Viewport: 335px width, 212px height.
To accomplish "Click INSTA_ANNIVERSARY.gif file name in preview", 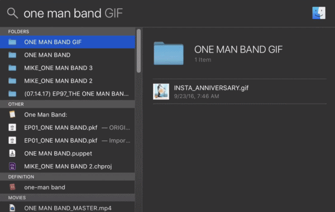I will point(211,88).
